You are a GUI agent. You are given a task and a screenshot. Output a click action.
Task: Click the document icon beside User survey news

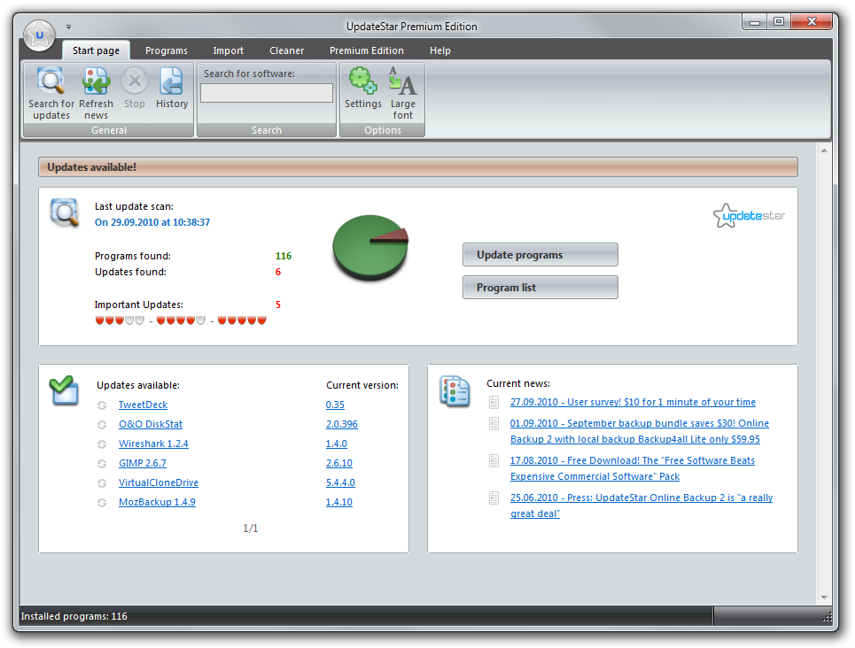(494, 402)
